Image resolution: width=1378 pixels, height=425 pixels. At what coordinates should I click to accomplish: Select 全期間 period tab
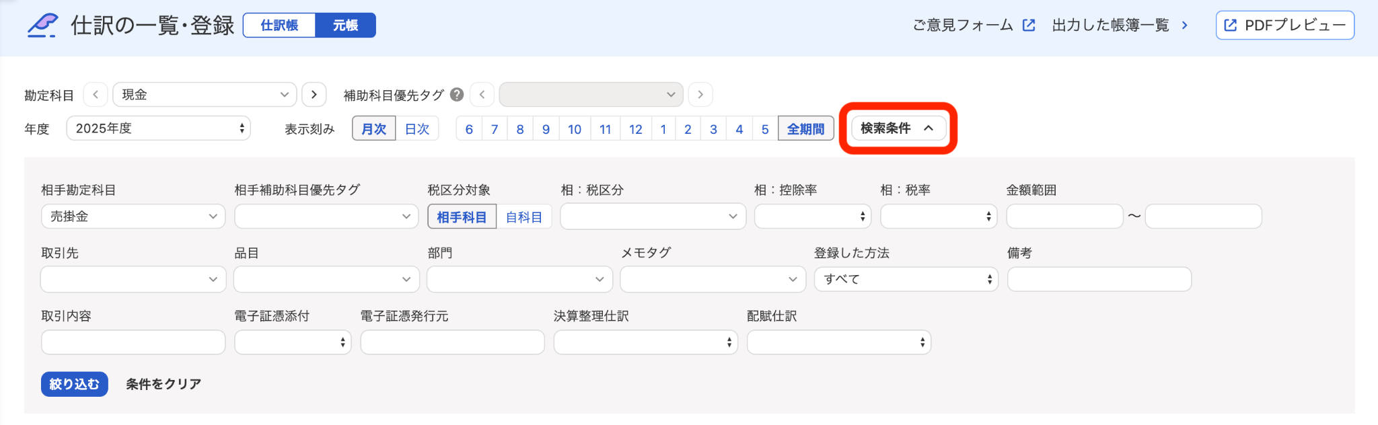pos(806,128)
